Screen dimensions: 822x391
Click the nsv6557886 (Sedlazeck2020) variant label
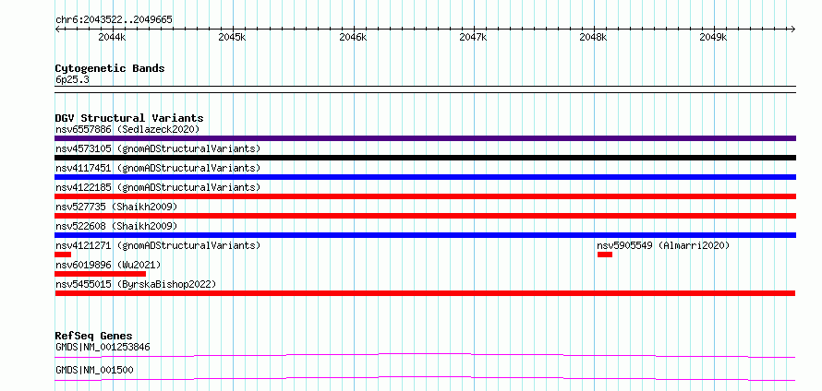coord(127,129)
